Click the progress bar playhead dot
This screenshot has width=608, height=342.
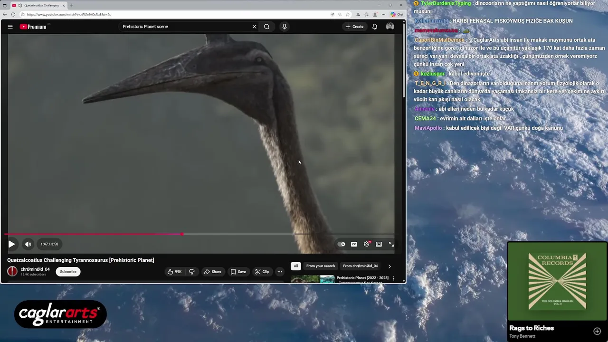coord(182,234)
